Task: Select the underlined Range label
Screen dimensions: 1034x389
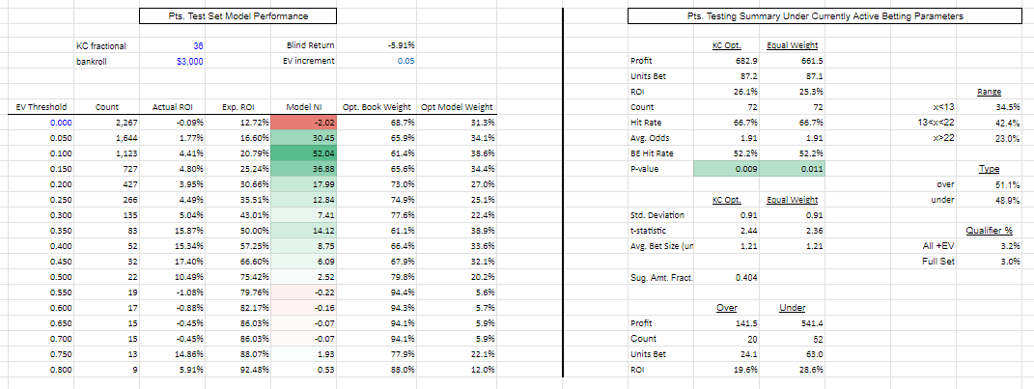Action: tap(990, 92)
